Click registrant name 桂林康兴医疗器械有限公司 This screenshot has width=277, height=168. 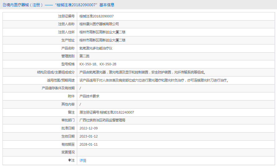99,24
